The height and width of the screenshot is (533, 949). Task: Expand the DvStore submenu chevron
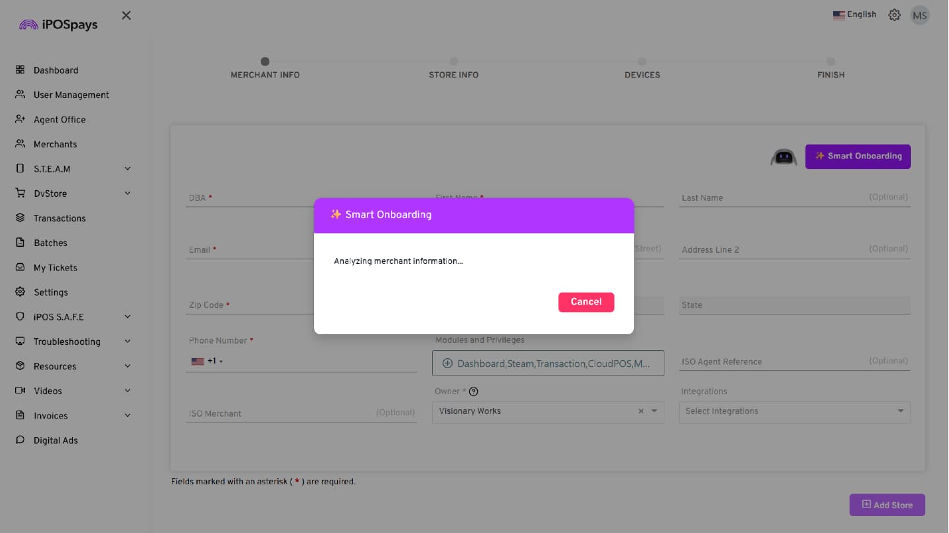point(127,193)
